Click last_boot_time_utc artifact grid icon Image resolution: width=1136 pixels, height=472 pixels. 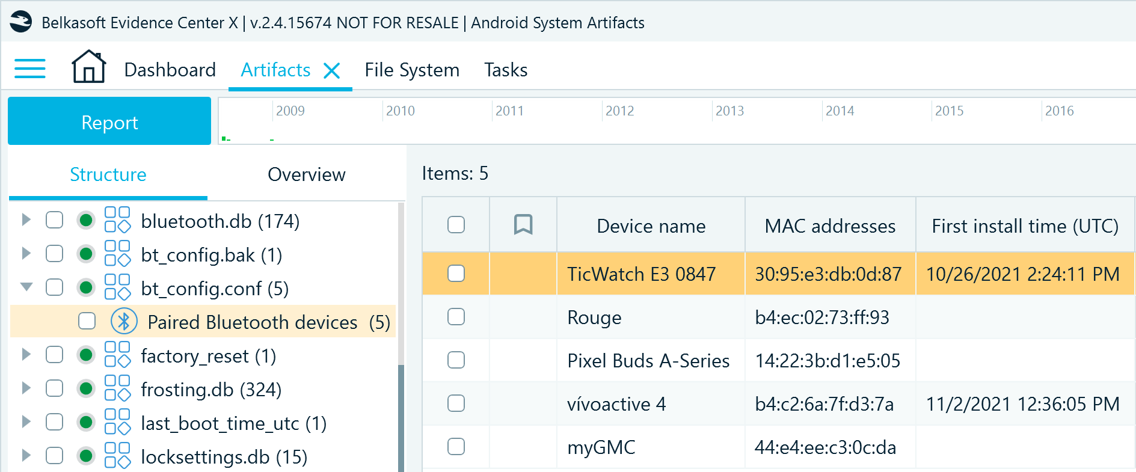tap(117, 422)
